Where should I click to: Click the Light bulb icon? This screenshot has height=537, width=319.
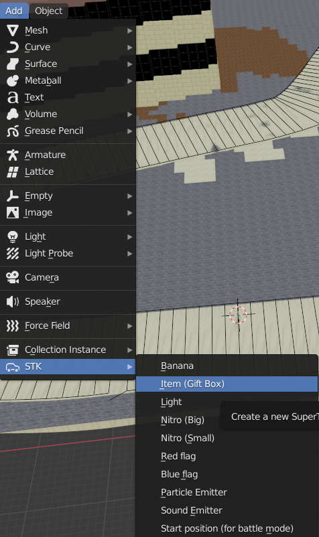pyautogui.click(x=13, y=236)
